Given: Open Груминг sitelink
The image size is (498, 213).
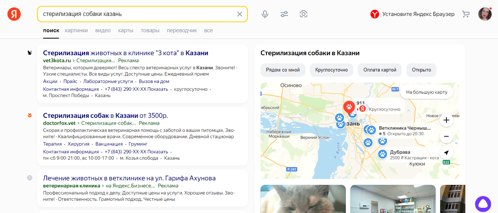Looking at the screenshot, I should point(138,144).
